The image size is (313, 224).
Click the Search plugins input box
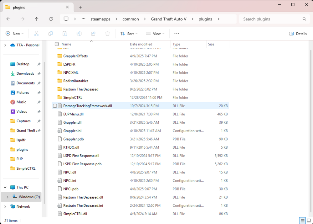coord(272,19)
